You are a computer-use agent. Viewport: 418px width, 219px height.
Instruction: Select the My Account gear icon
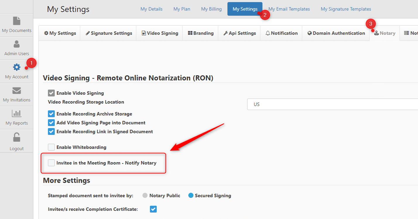[17, 67]
